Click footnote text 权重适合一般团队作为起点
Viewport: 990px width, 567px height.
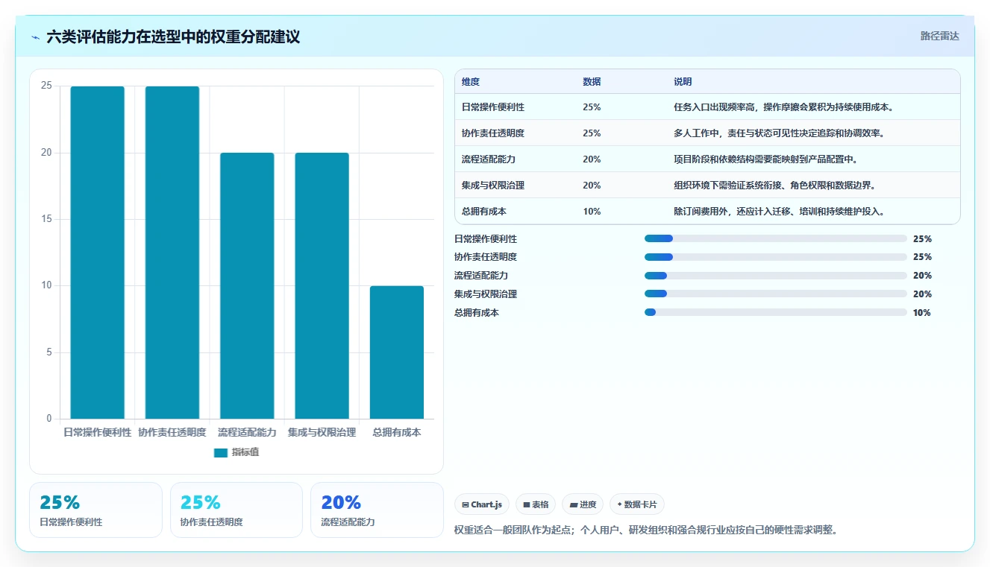click(511, 530)
